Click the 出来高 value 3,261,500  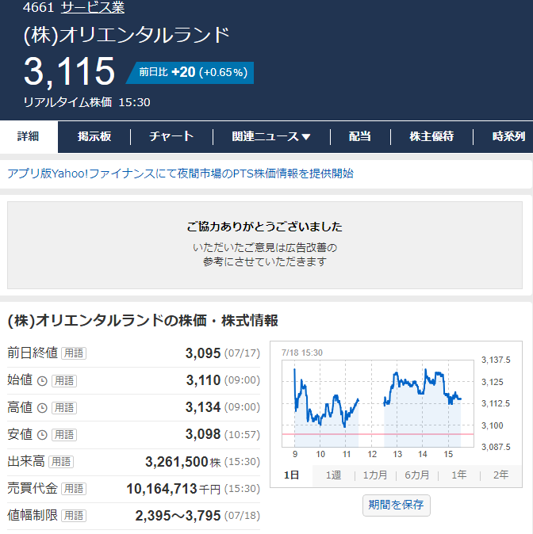[177, 462]
